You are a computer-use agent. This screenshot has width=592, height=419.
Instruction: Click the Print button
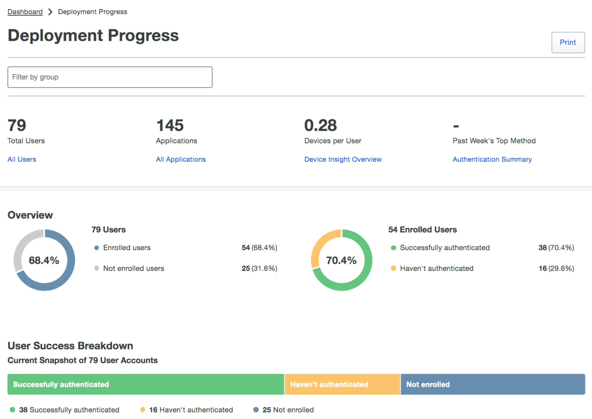tap(568, 42)
